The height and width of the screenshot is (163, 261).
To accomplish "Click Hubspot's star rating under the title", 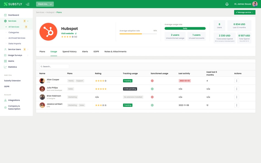I will click(67, 37).
